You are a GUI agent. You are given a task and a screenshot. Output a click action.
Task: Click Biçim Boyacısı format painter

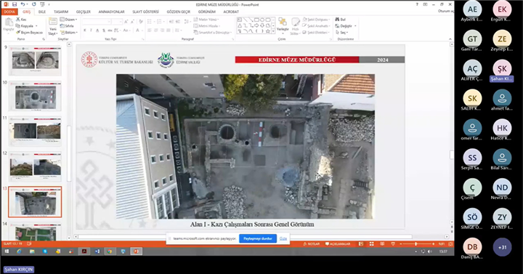pyautogui.click(x=29, y=33)
